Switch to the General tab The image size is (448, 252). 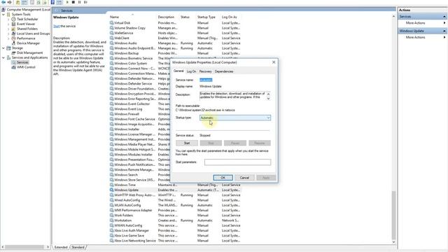coord(178,71)
